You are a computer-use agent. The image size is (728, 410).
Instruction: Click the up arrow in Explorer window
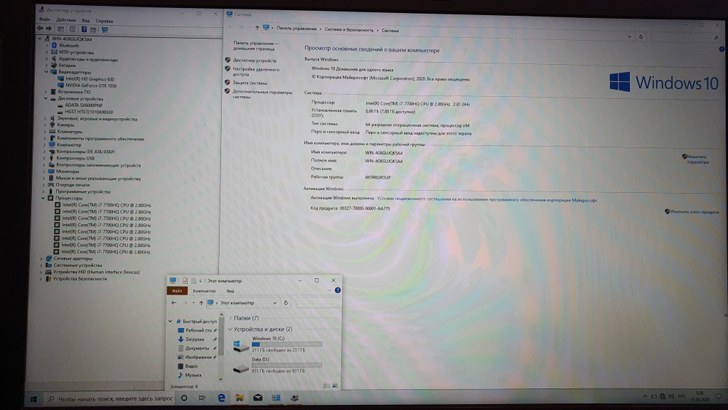(201, 303)
